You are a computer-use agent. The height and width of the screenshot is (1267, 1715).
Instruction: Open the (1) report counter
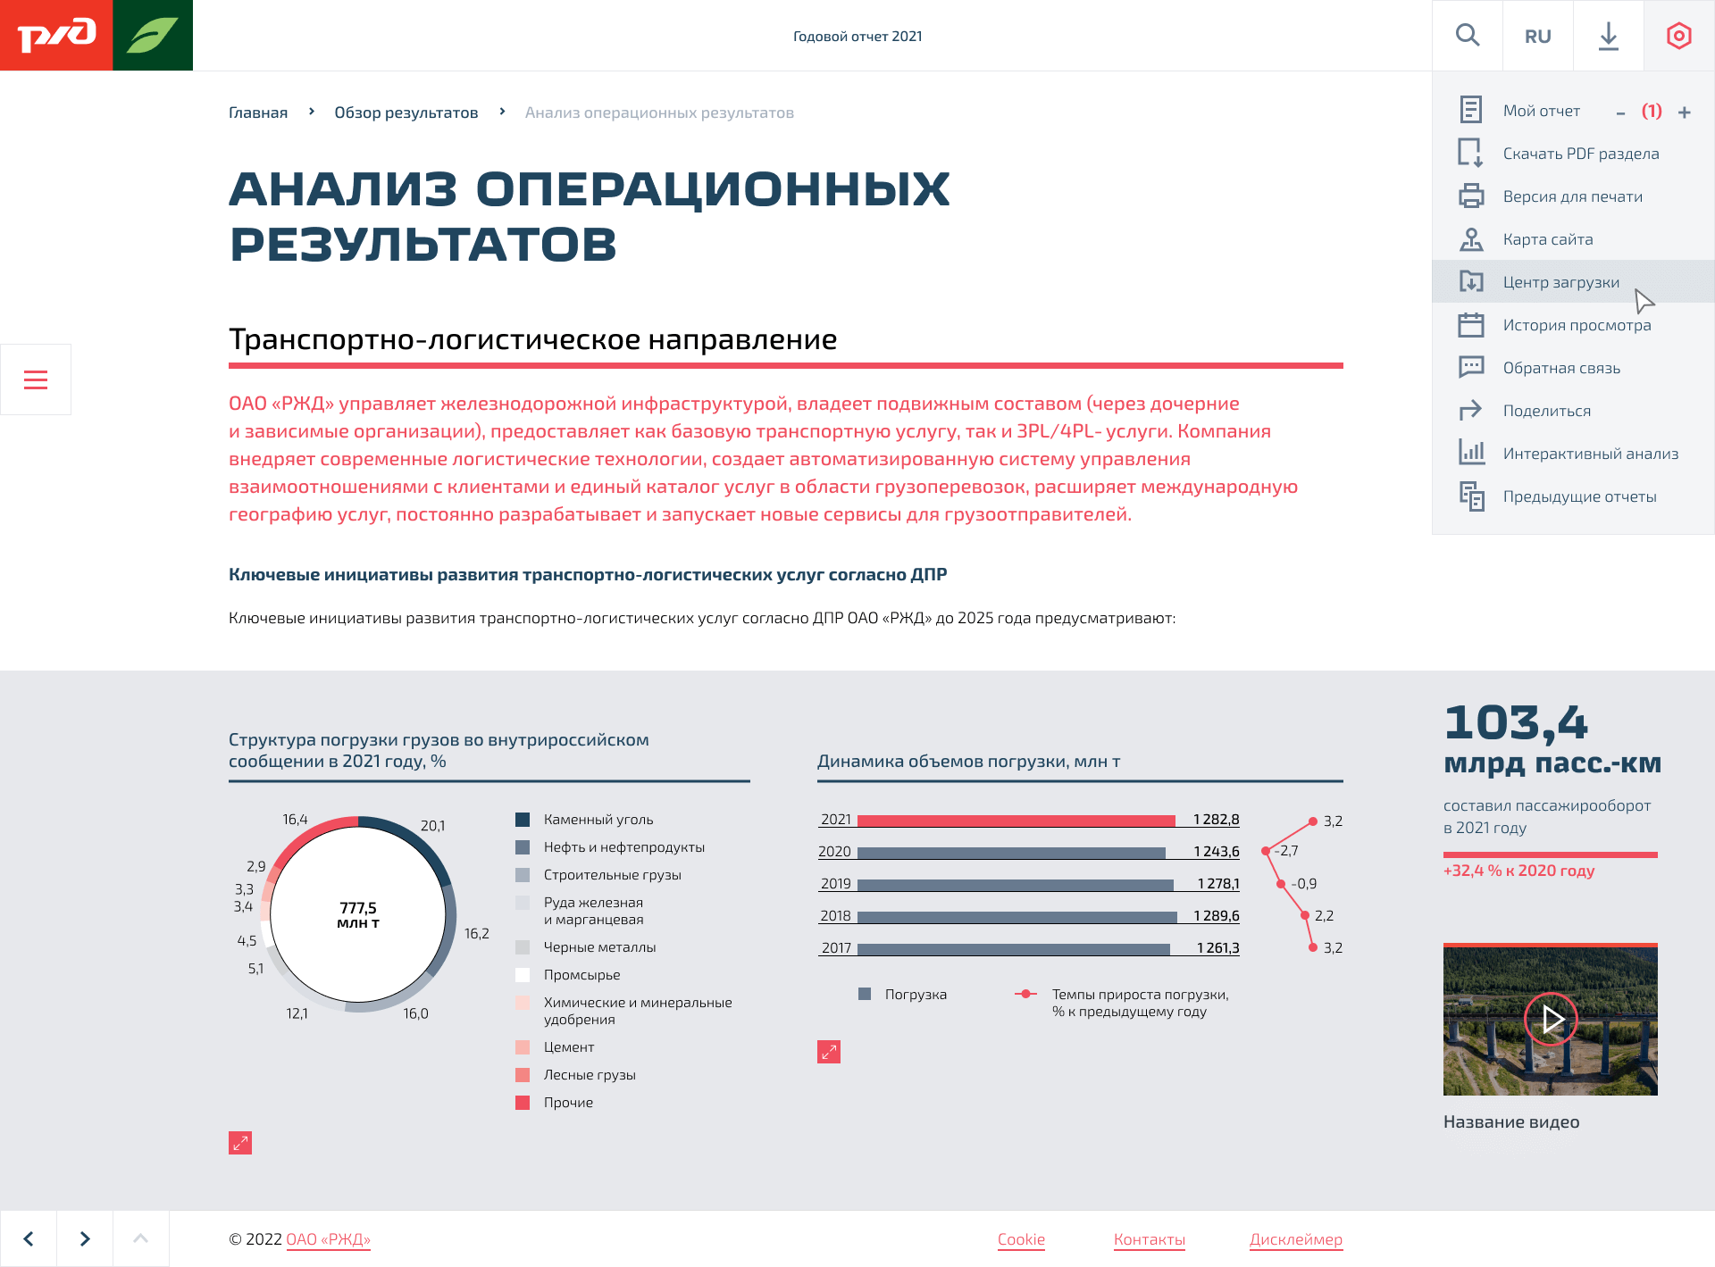(1652, 111)
